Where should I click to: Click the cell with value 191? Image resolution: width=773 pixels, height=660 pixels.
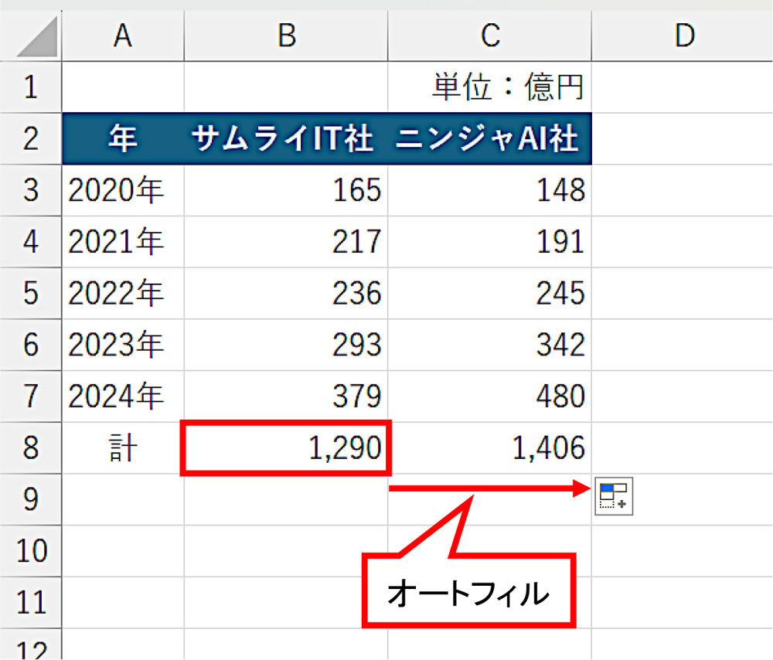(x=489, y=242)
